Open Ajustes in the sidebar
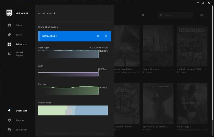Image resolution: width=214 pixels, height=137 pixels. (x=20, y=120)
